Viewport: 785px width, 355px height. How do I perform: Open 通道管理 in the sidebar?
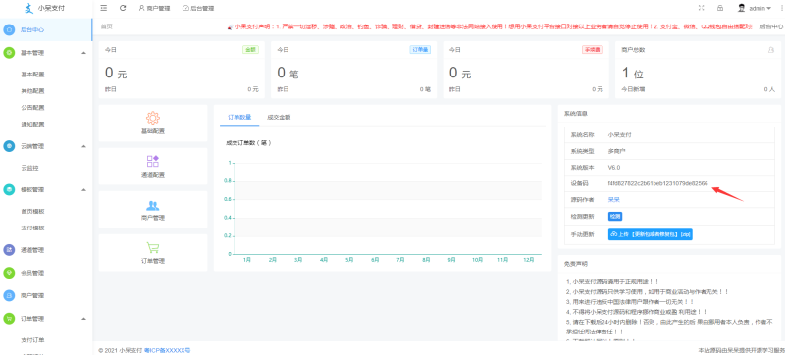32,250
